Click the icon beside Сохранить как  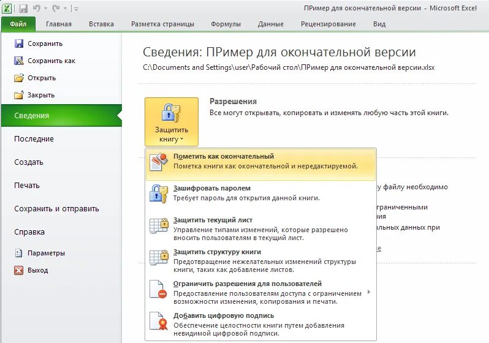click(x=19, y=61)
